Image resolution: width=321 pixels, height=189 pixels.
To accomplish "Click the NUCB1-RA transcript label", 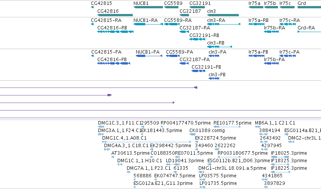I will point(146,20).
